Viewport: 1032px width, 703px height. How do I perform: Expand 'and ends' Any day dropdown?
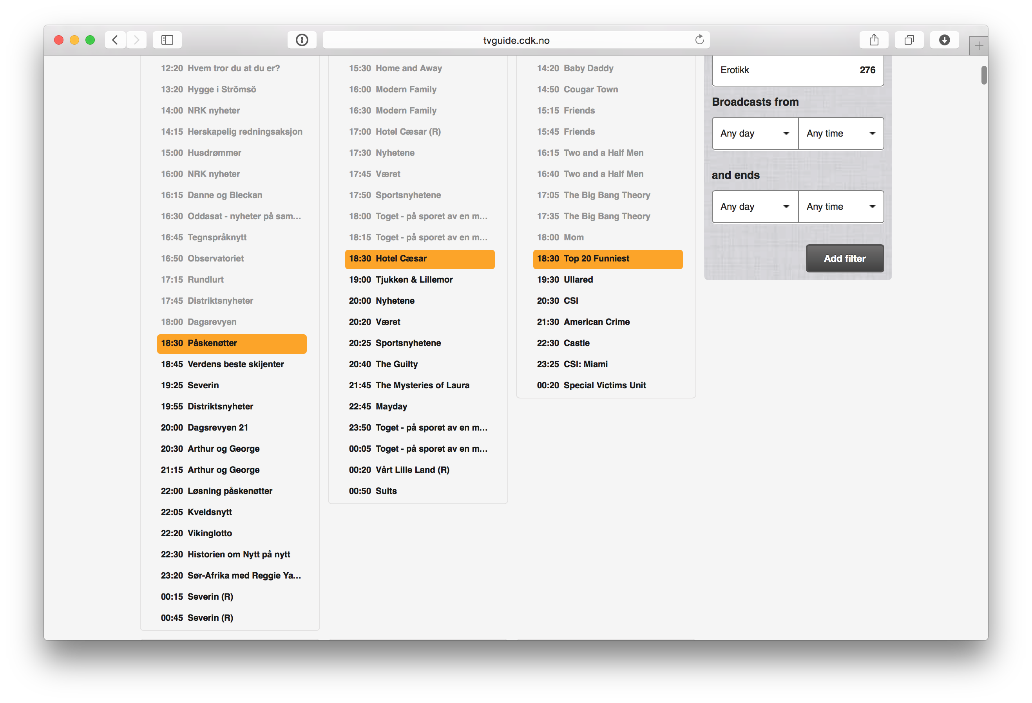point(755,207)
